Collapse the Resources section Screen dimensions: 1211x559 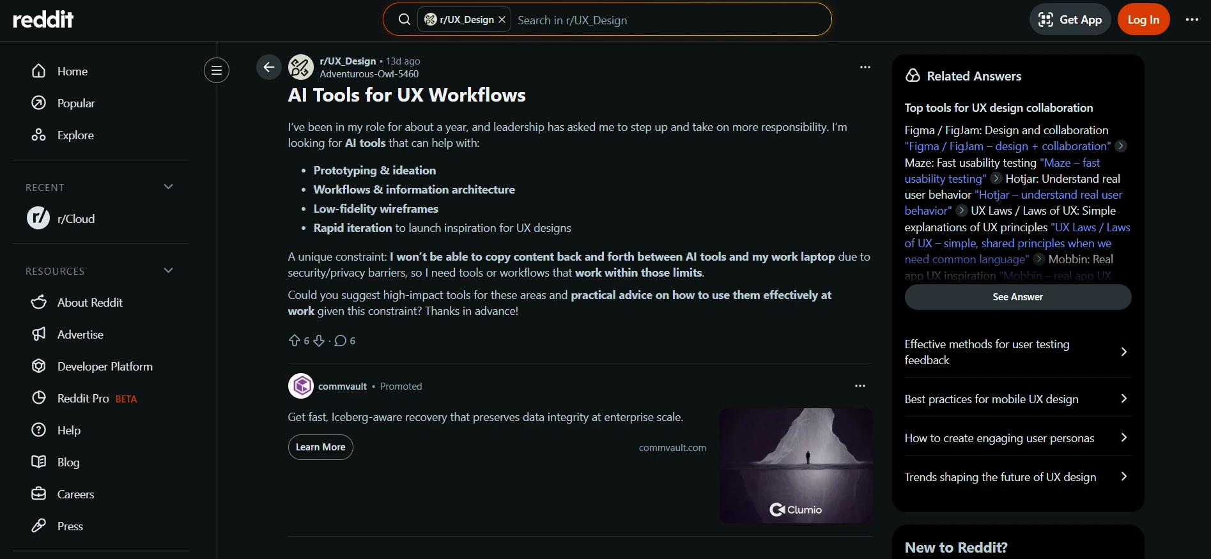click(169, 271)
